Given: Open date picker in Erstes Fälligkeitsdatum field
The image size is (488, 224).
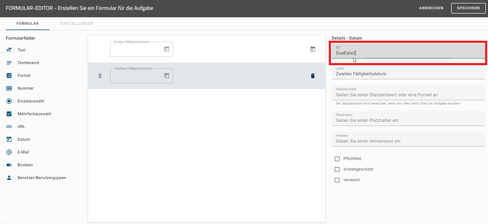Looking at the screenshot, I should [167, 49].
